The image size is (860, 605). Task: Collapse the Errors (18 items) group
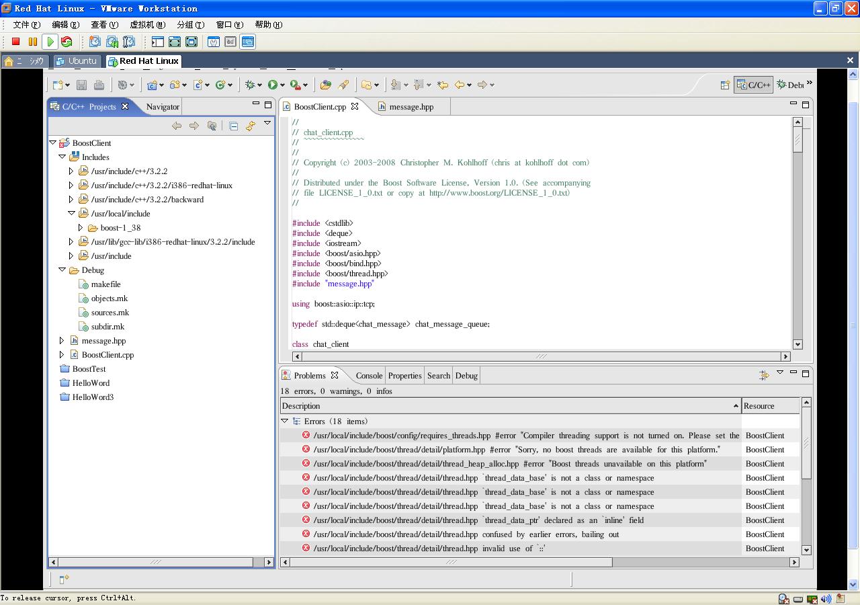[285, 421]
